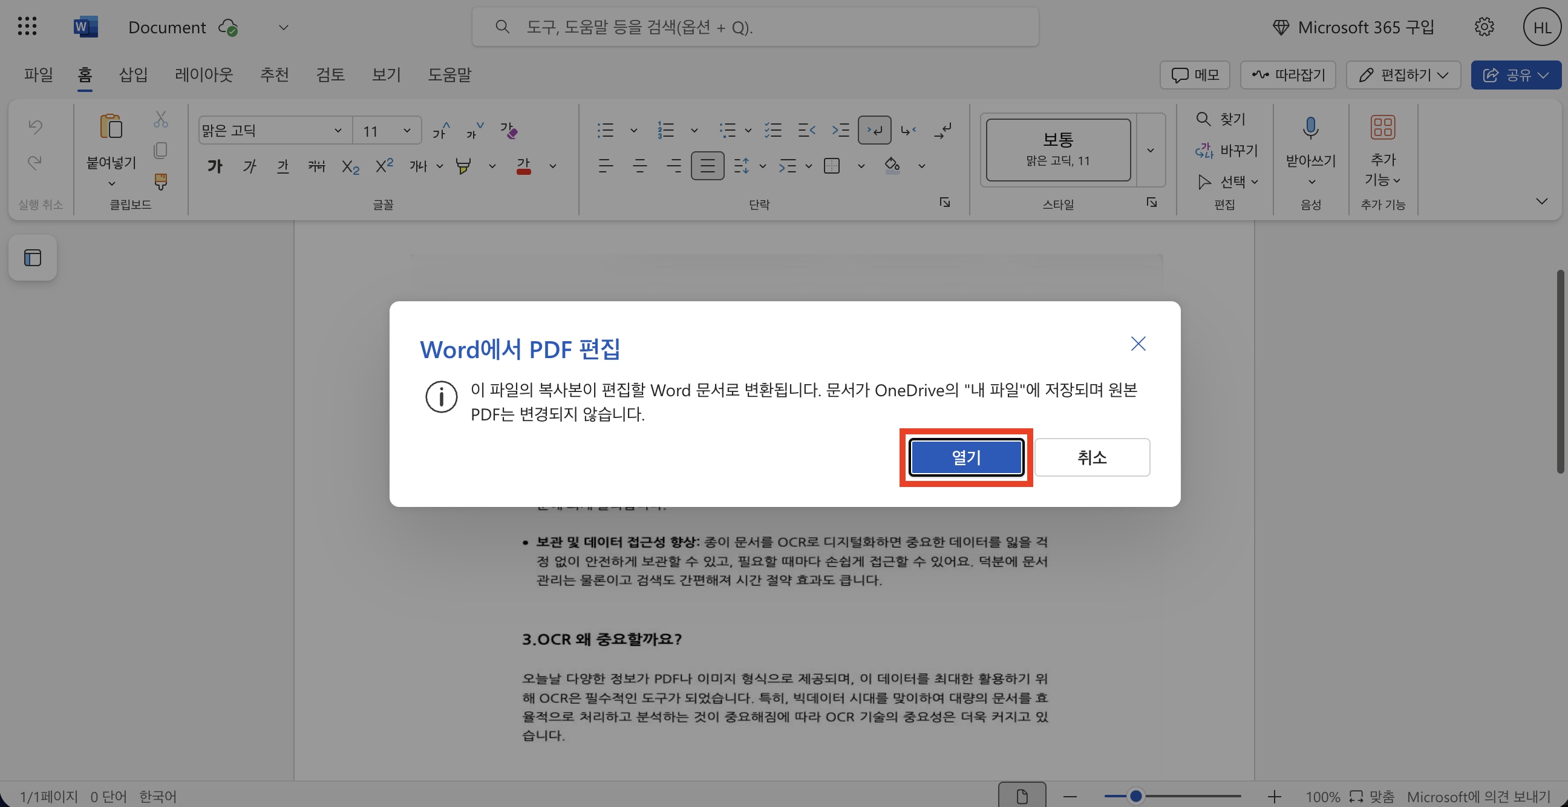Switch to the 삽입 ribbon tab

132,74
